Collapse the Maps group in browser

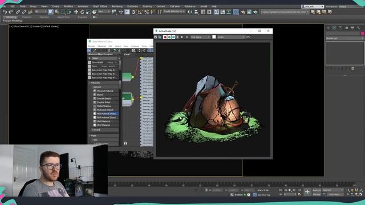pyautogui.click(x=90, y=136)
